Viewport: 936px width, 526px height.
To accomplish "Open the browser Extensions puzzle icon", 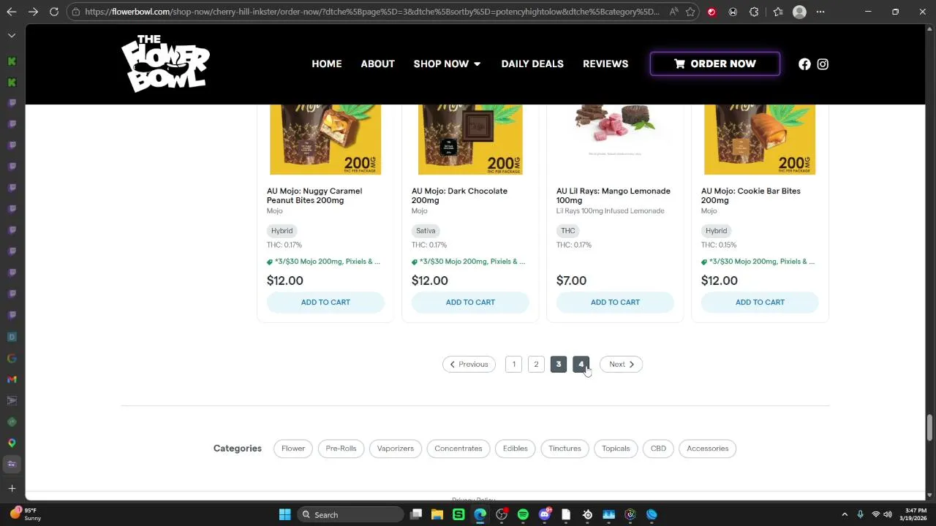I will (x=755, y=12).
